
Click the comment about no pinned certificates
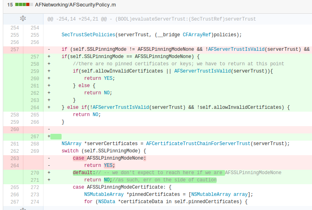click(178, 64)
